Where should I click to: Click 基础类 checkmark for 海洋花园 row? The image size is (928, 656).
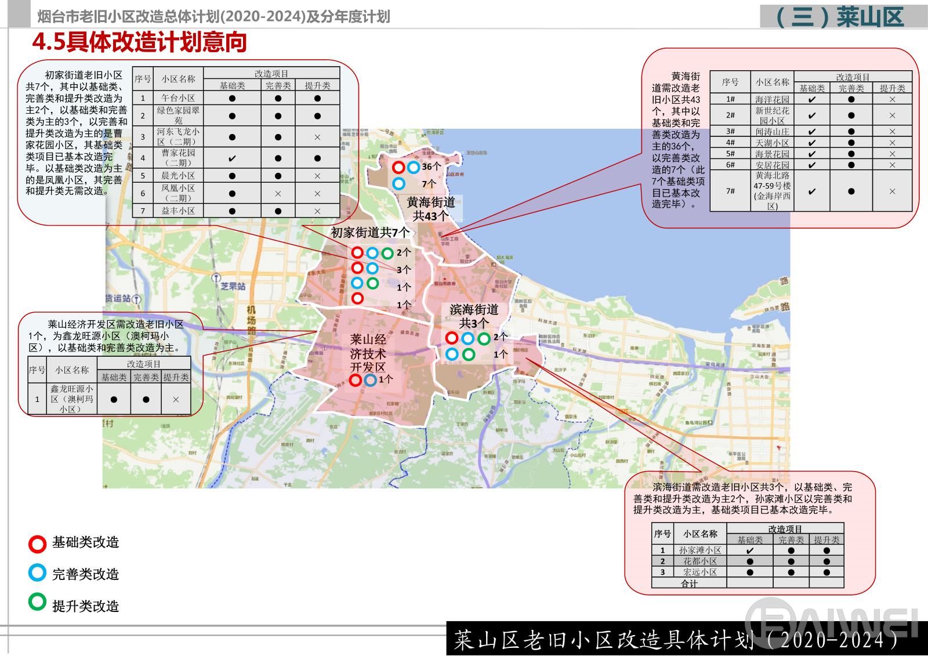click(811, 99)
